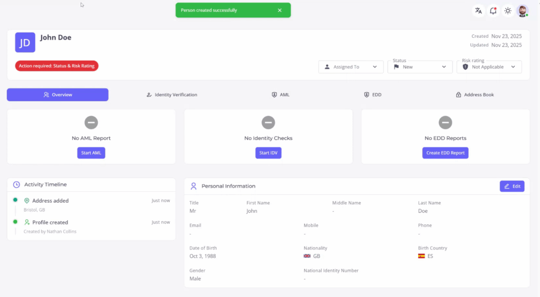Image resolution: width=540 pixels, height=297 pixels.
Task: Open the notifications bell
Action: click(x=493, y=11)
